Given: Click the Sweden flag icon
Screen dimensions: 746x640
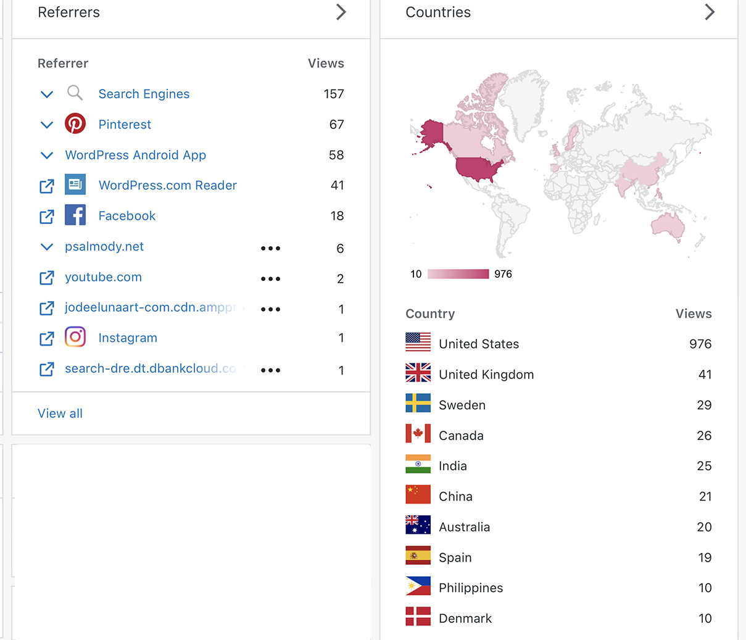Looking at the screenshot, I should coord(418,404).
